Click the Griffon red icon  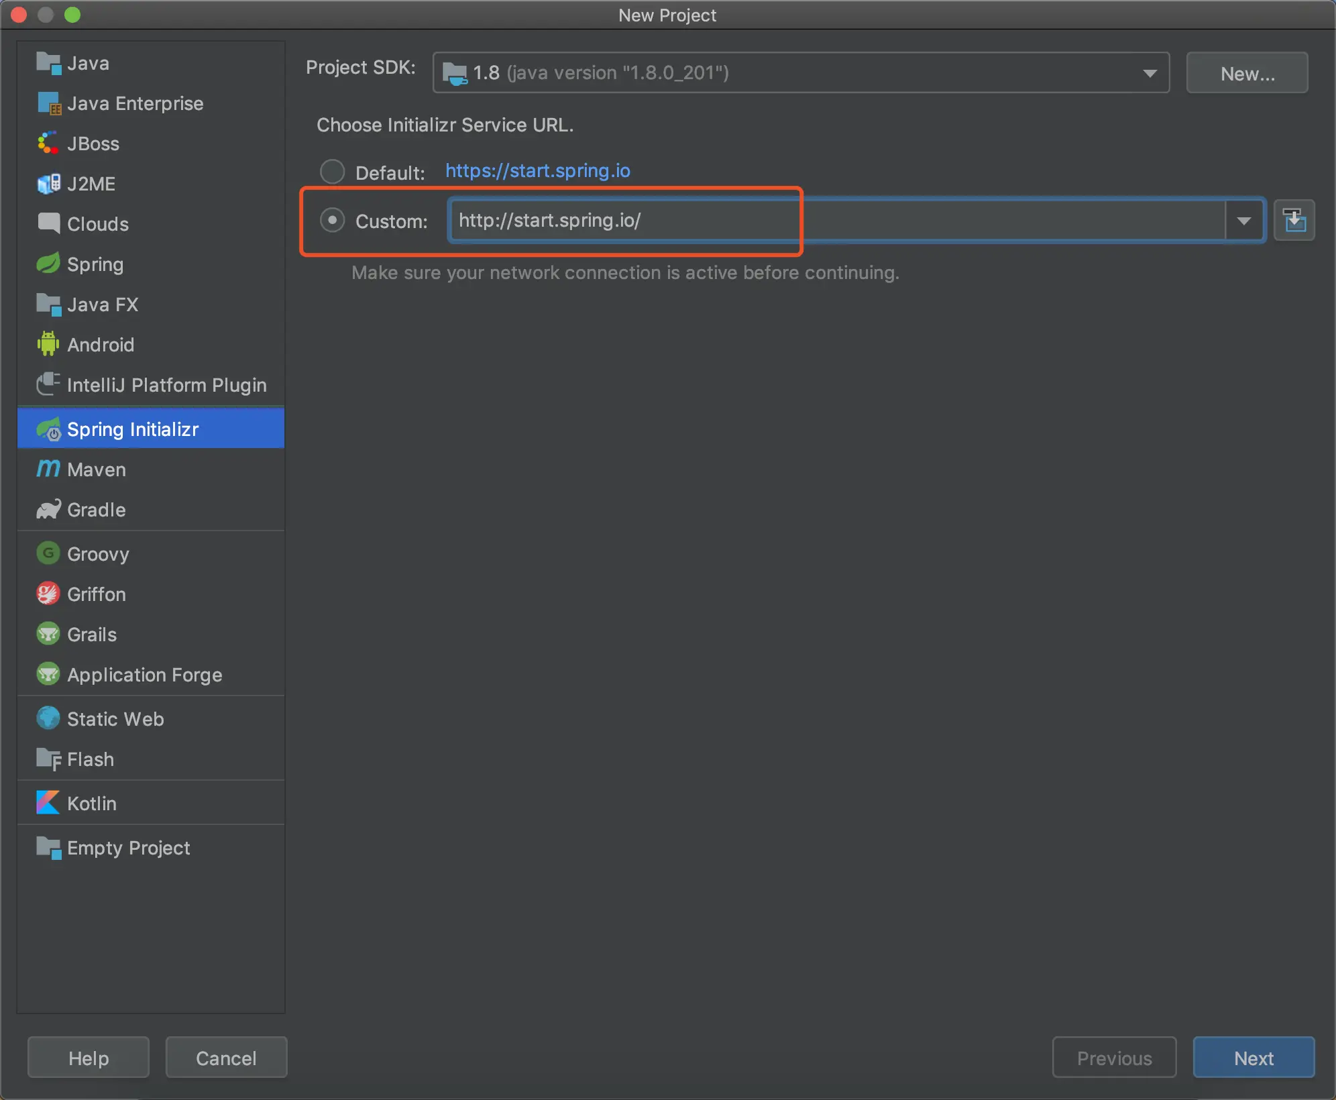point(48,594)
